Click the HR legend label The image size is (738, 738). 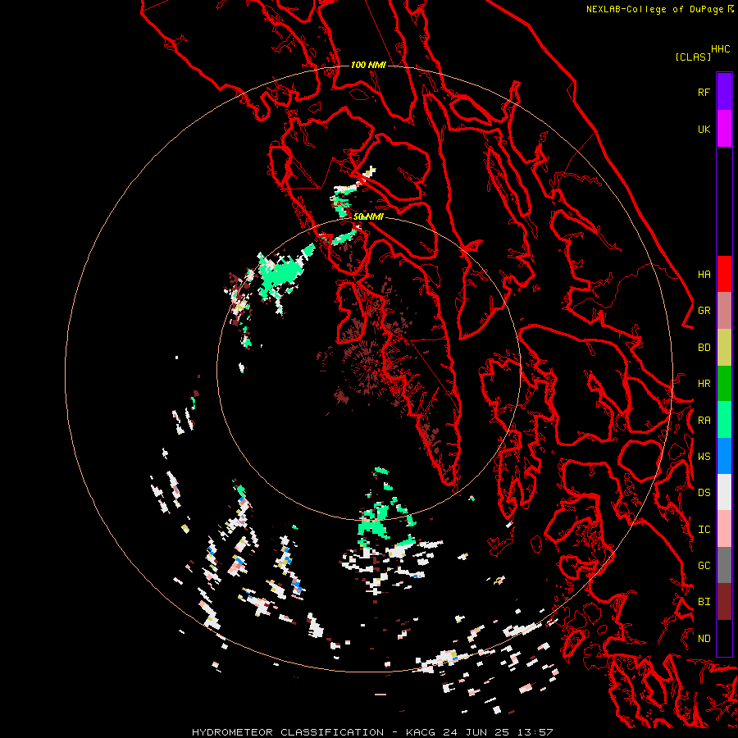pyautogui.click(x=704, y=384)
